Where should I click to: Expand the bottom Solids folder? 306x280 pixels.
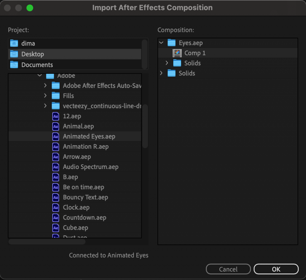(161, 73)
